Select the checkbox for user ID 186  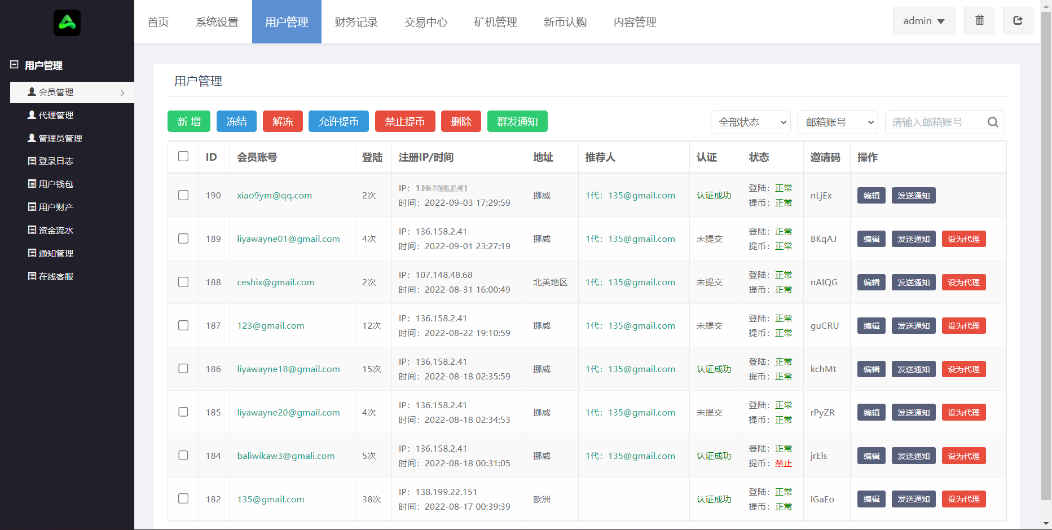(x=183, y=368)
